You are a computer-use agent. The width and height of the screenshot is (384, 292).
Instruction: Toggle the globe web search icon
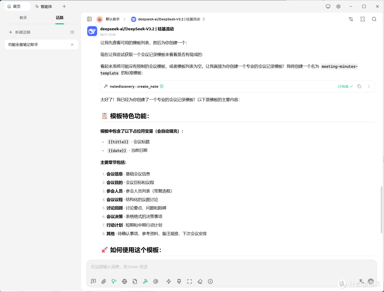(124, 281)
